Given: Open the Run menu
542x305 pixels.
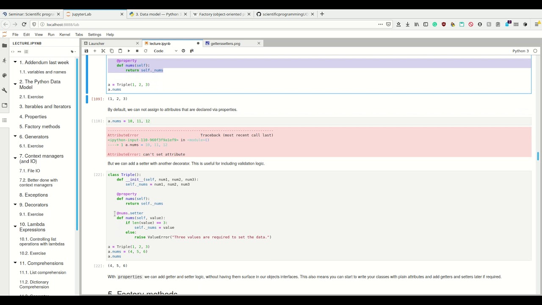Looking at the screenshot, I should [51, 34].
